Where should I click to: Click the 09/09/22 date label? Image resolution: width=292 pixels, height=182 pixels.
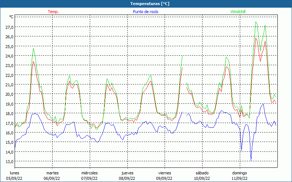point(164,178)
